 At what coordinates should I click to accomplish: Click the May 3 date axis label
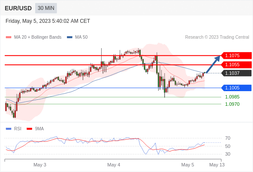tap(40, 165)
